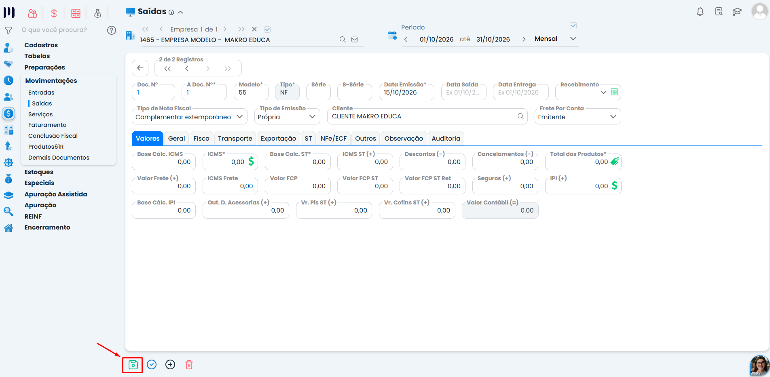The width and height of the screenshot is (770, 377).
Task: Go to previous period arrow
Action: (406, 39)
